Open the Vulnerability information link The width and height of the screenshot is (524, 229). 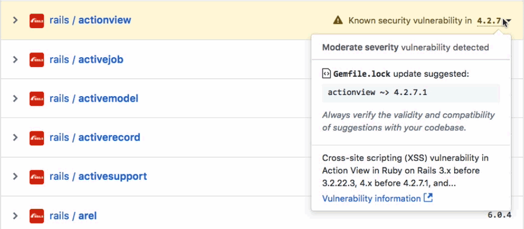point(371,199)
